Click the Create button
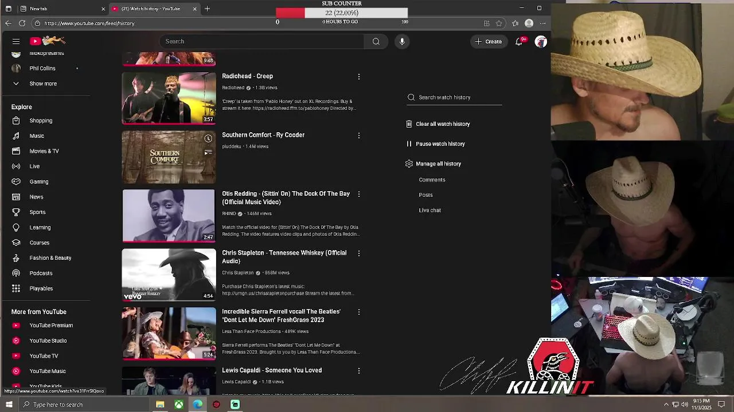The width and height of the screenshot is (734, 412). (x=489, y=41)
